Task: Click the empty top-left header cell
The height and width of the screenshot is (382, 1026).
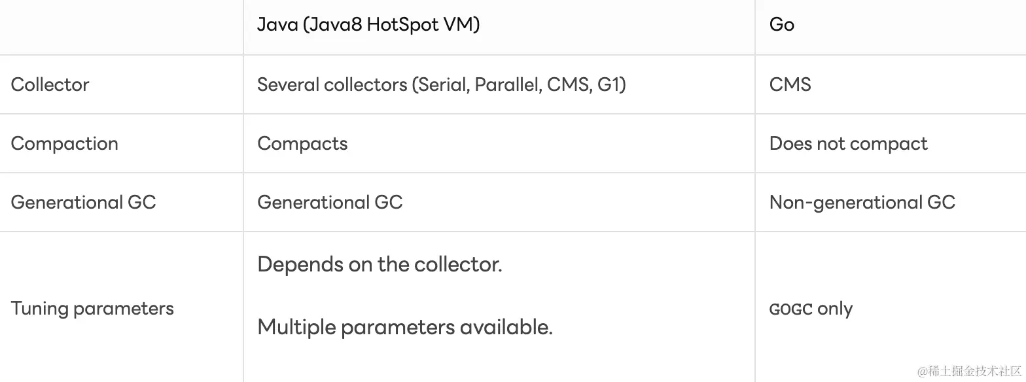Action: coord(121,26)
